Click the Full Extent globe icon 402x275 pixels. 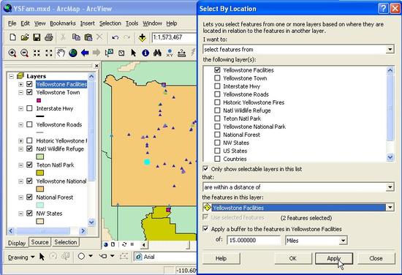click(73, 53)
